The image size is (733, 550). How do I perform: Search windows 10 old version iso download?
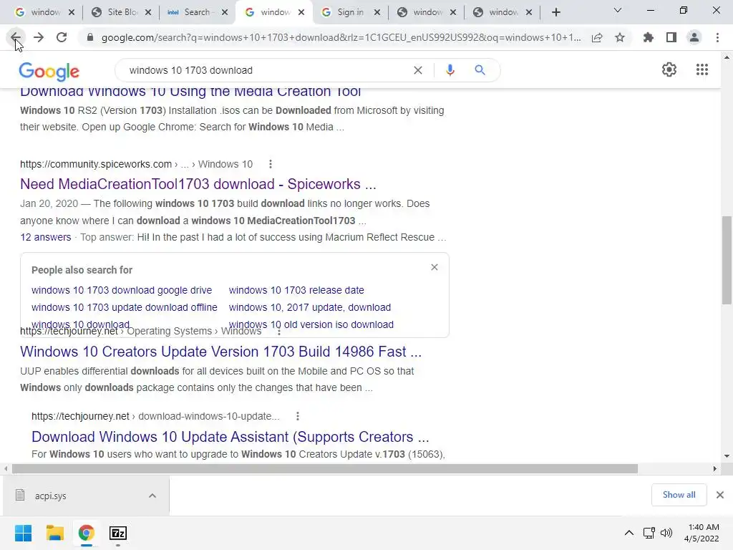pyautogui.click(x=311, y=324)
